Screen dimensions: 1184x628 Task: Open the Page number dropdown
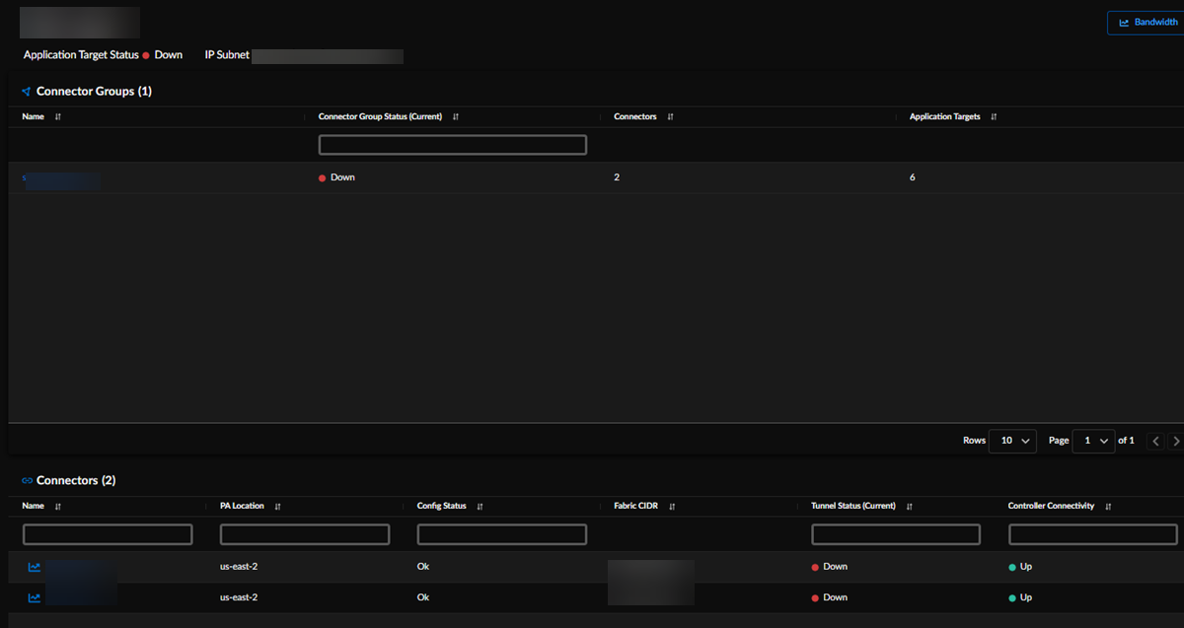coord(1094,441)
